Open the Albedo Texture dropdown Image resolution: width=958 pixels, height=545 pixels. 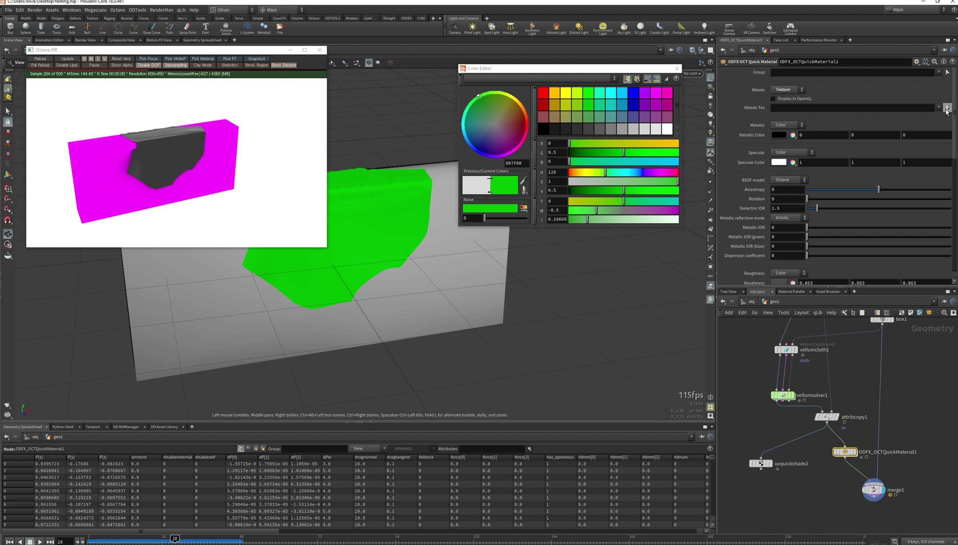788,89
